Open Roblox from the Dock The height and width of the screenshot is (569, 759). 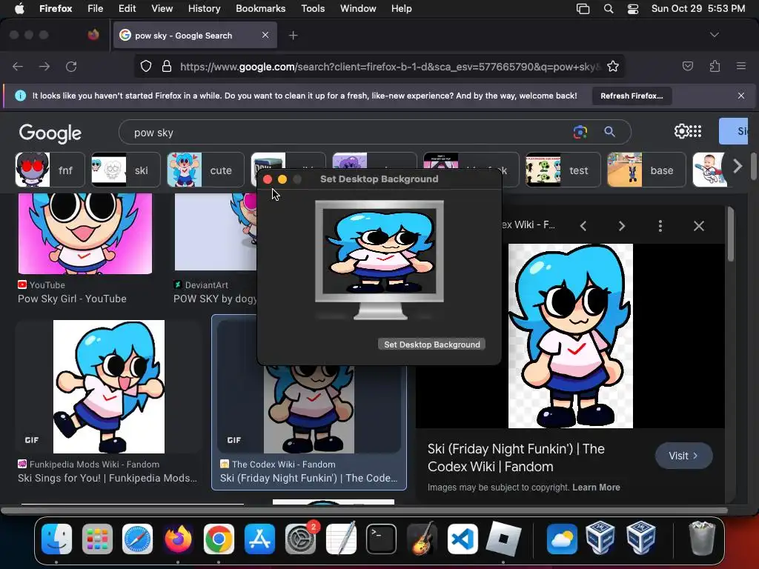pyautogui.click(x=503, y=539)
